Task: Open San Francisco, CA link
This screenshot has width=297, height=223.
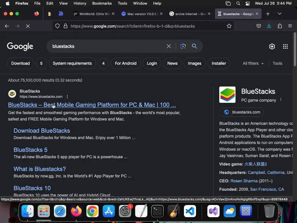Action: [267, 189]
